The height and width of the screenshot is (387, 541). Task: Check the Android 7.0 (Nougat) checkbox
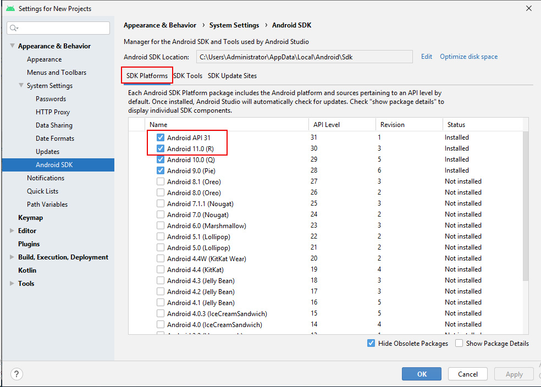point(161,214)
